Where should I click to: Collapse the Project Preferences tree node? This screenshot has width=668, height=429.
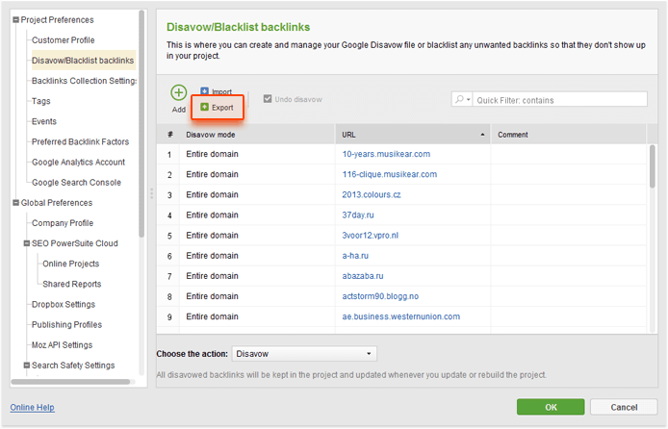(14, 20)
